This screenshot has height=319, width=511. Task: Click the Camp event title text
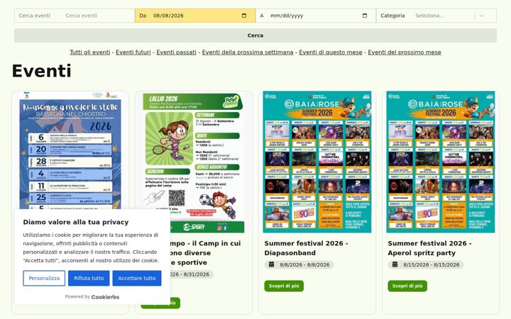point(205,253)
